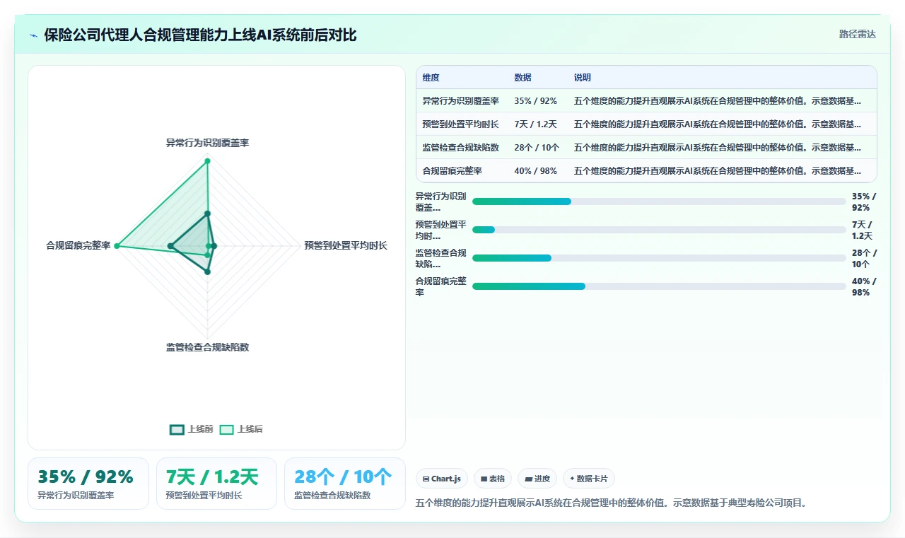The image size is (905, 538).
Task: Click the radar axis label 异常行为识别覆盖率
Action: (x=207, y=143)
